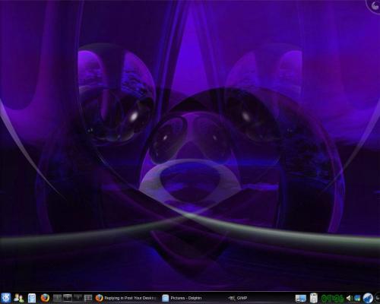The image size is (380, 304).
Task: Switch to the third virtual desktop in pager
Action: tap(78, 298)
